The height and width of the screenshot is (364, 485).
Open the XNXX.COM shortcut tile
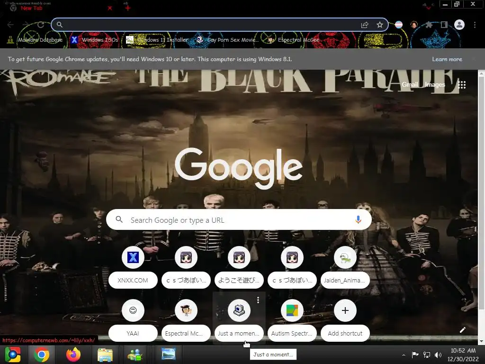coord(133,268)
